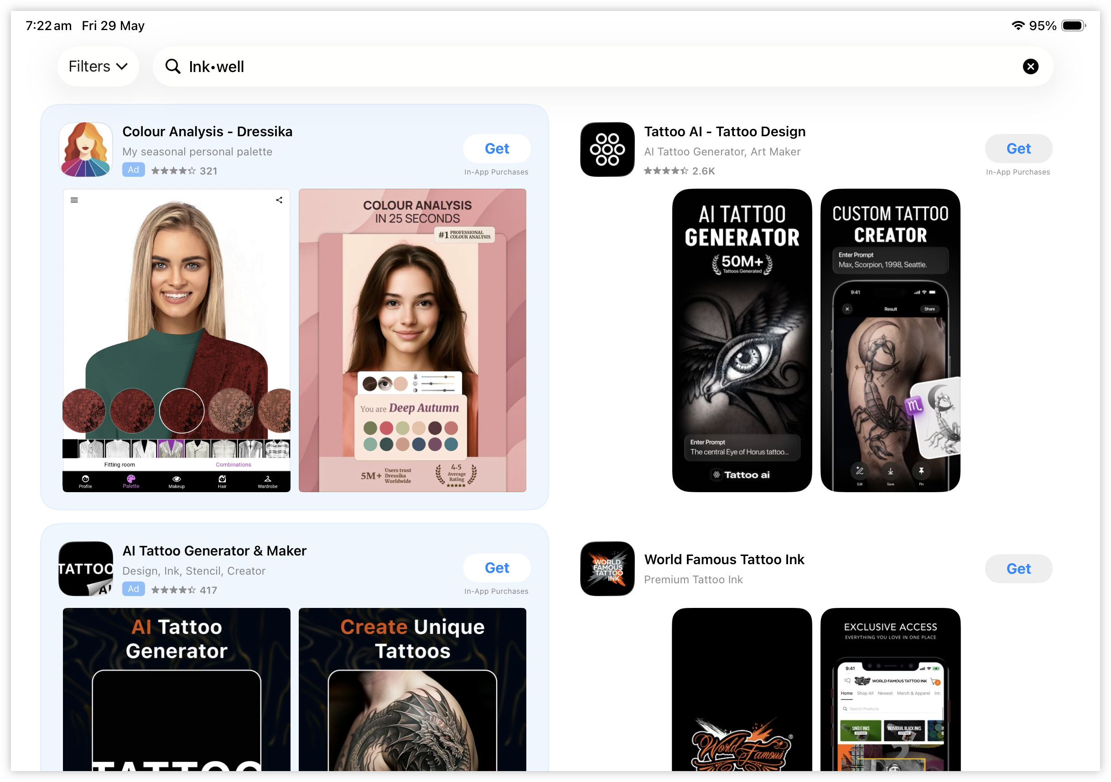Screen dimensions: 1111x782
Task: Get the AI Tattoo Generator & Maker app
Action: (497, 568)
